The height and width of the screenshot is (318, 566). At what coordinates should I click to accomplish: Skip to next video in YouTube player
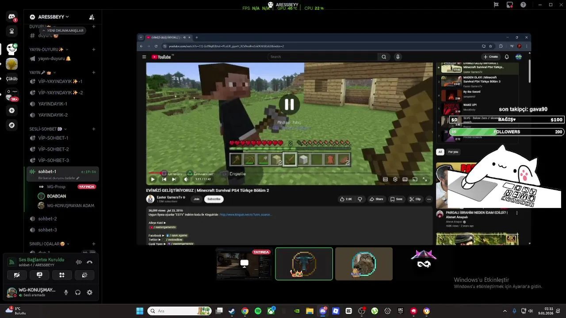click(174, 179)
